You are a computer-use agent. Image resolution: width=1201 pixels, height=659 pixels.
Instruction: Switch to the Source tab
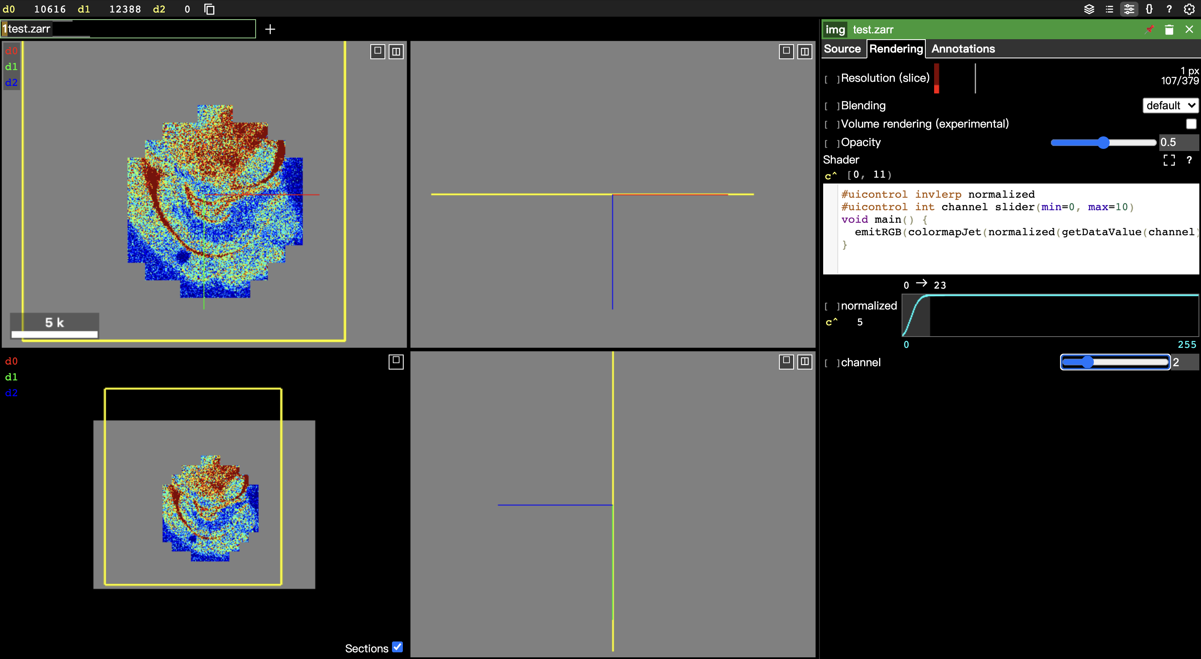point(842,48)
